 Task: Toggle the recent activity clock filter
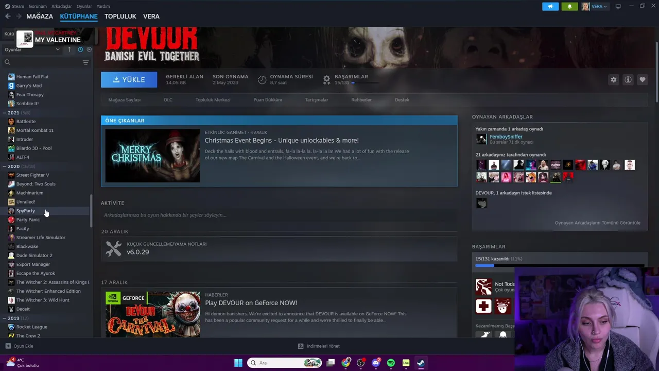click(x=80, y=49)
